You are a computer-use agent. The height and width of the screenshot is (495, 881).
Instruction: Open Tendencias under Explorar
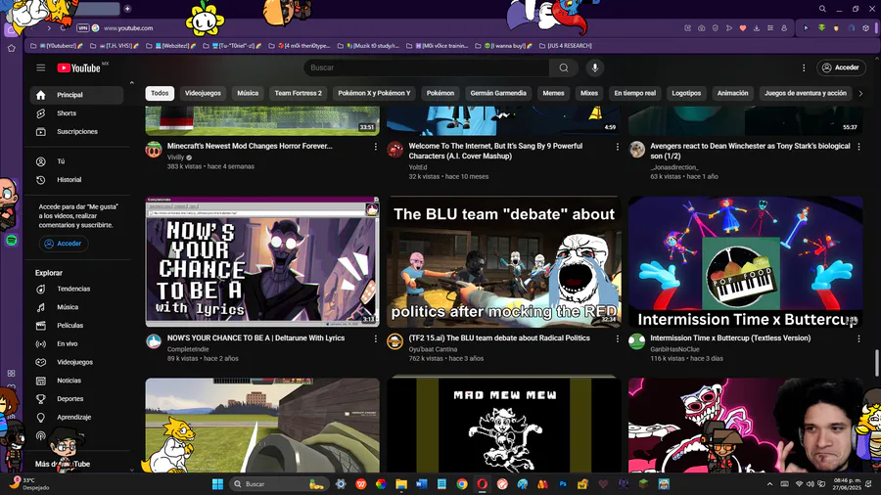[76, 289]
